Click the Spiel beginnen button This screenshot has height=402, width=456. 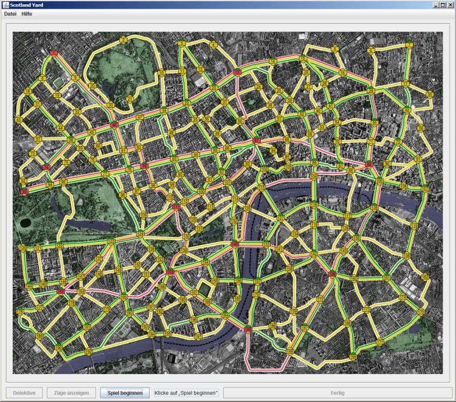125,393
